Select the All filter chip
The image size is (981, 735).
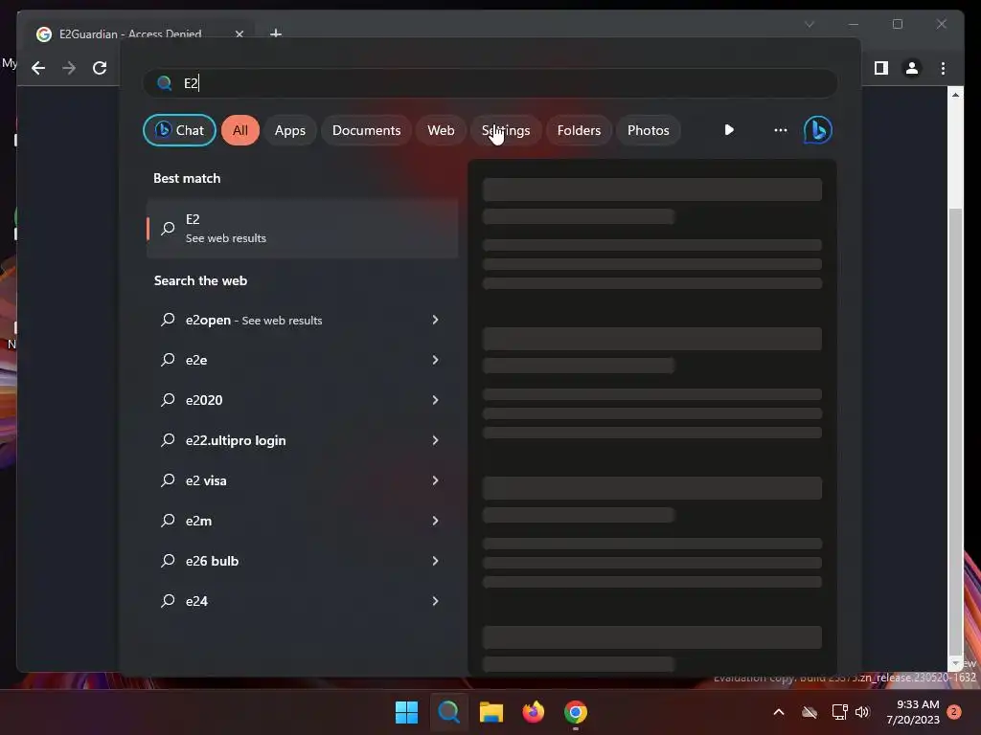coord(240,130)
